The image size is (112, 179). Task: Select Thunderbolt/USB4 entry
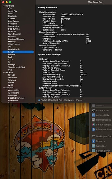pyautogui.click(x=16, y=67)
